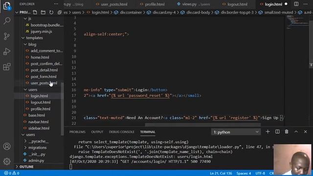Open the Manage gear icon

point(7,161)
